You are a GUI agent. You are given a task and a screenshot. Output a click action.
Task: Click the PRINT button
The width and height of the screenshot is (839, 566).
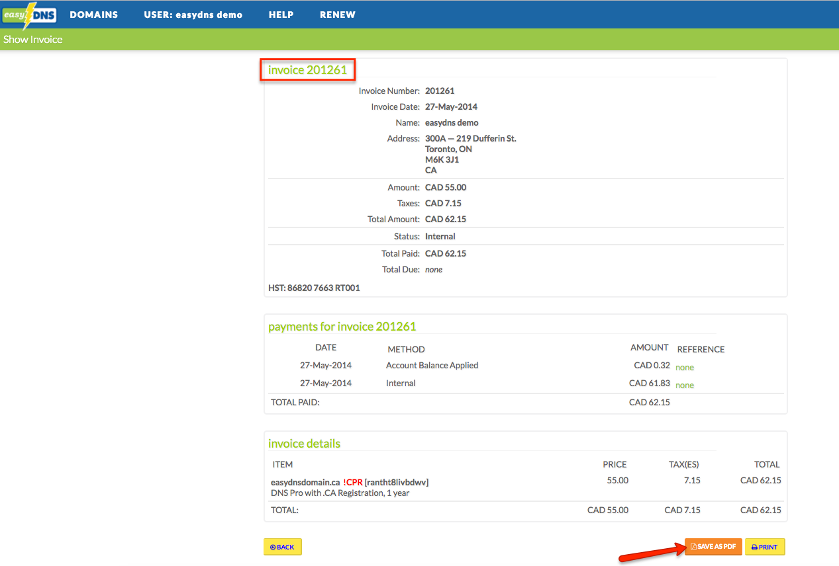[x=765, y=547]
